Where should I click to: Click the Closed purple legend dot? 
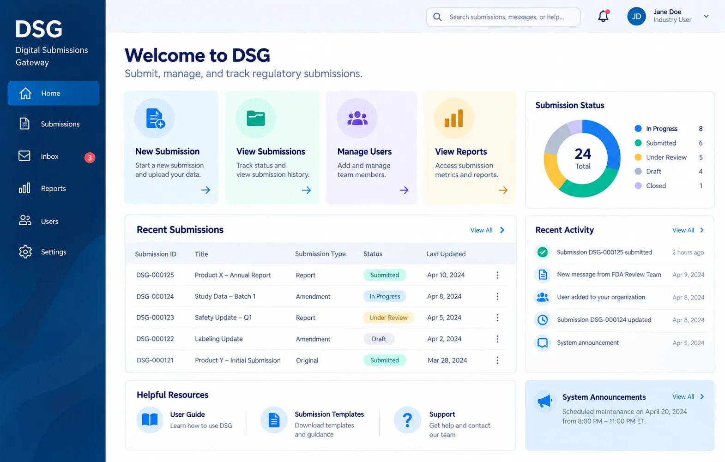638,186
